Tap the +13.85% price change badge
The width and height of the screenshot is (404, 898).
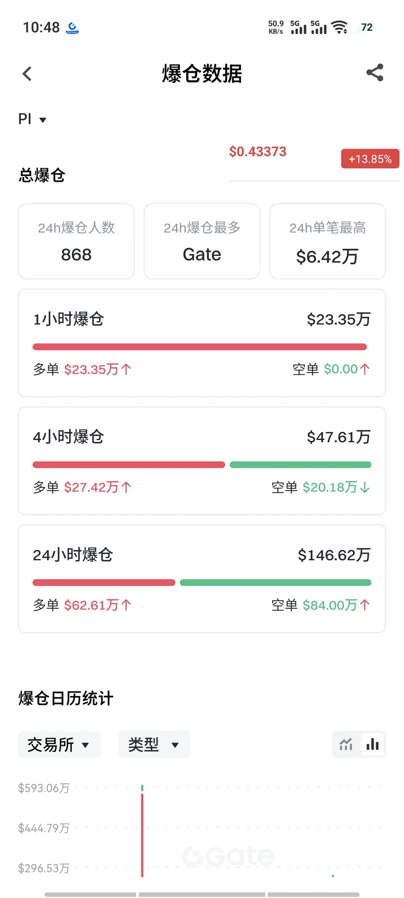[370, 159]
